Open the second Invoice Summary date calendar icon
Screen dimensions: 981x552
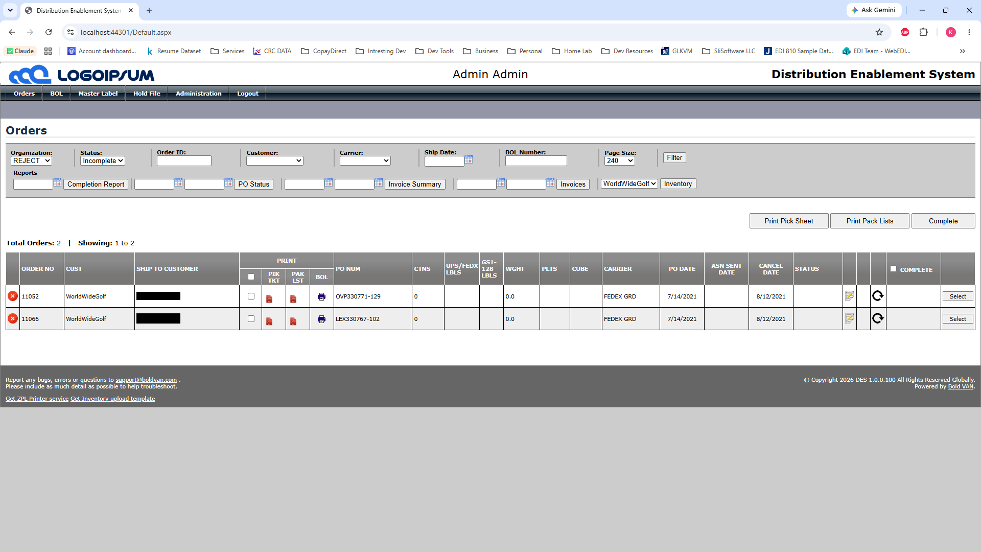(379, 182)
